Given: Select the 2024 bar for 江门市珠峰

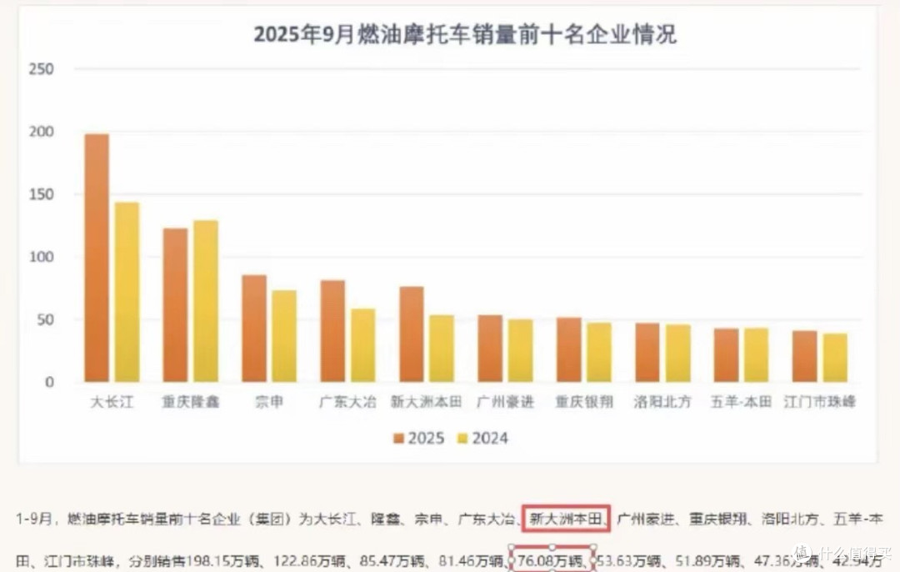Looking at the screenshot, I should 835,358.
